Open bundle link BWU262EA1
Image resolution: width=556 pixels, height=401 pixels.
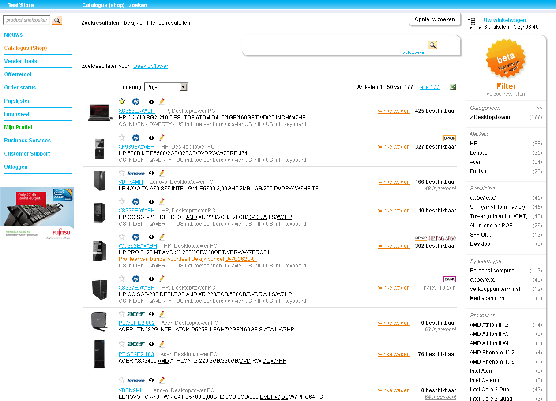pos(241,259)
